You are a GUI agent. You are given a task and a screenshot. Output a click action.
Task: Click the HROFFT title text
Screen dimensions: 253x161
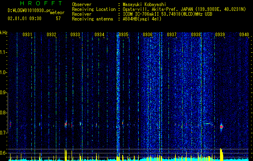click(x=41, y=3)
